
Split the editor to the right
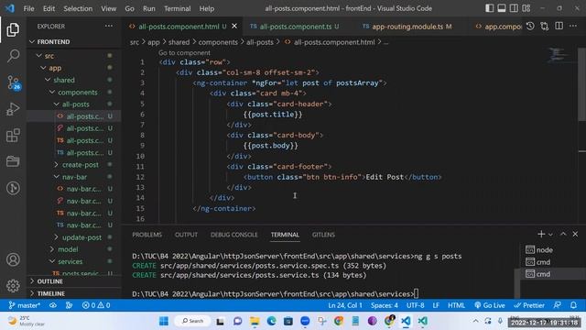point(559,27)
